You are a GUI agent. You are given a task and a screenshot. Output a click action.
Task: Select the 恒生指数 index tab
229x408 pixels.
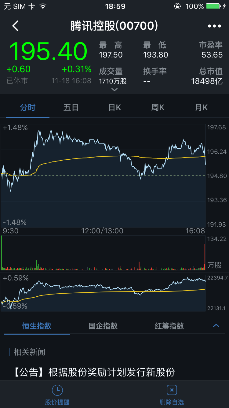[37, 326]
